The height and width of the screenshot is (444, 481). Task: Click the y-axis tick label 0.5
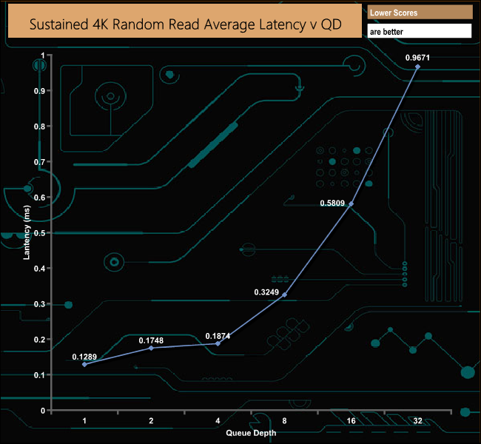[39, 233]
